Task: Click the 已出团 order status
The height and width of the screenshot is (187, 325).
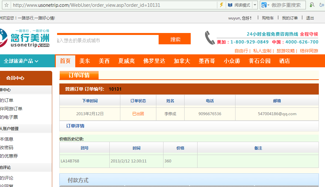Action: click(138, 114)
